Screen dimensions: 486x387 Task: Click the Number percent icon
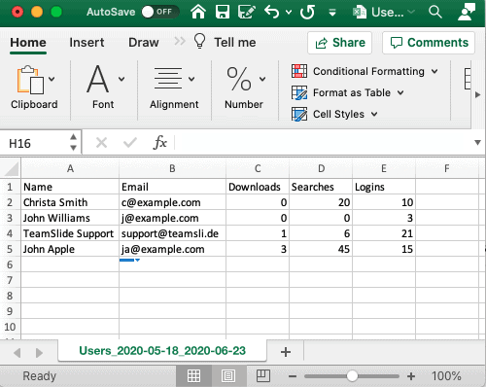(x=239, y=79)
